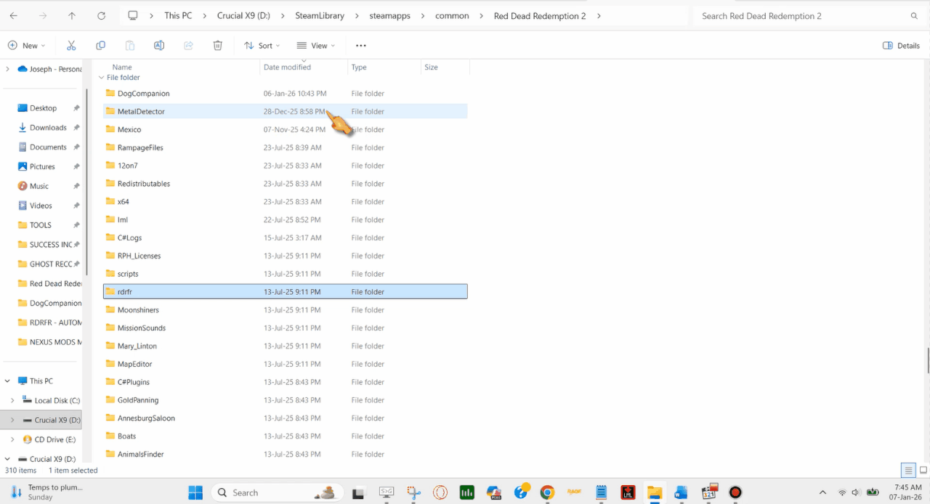
Task: Select the DogCompanion folder row
Action: (285, 94)
